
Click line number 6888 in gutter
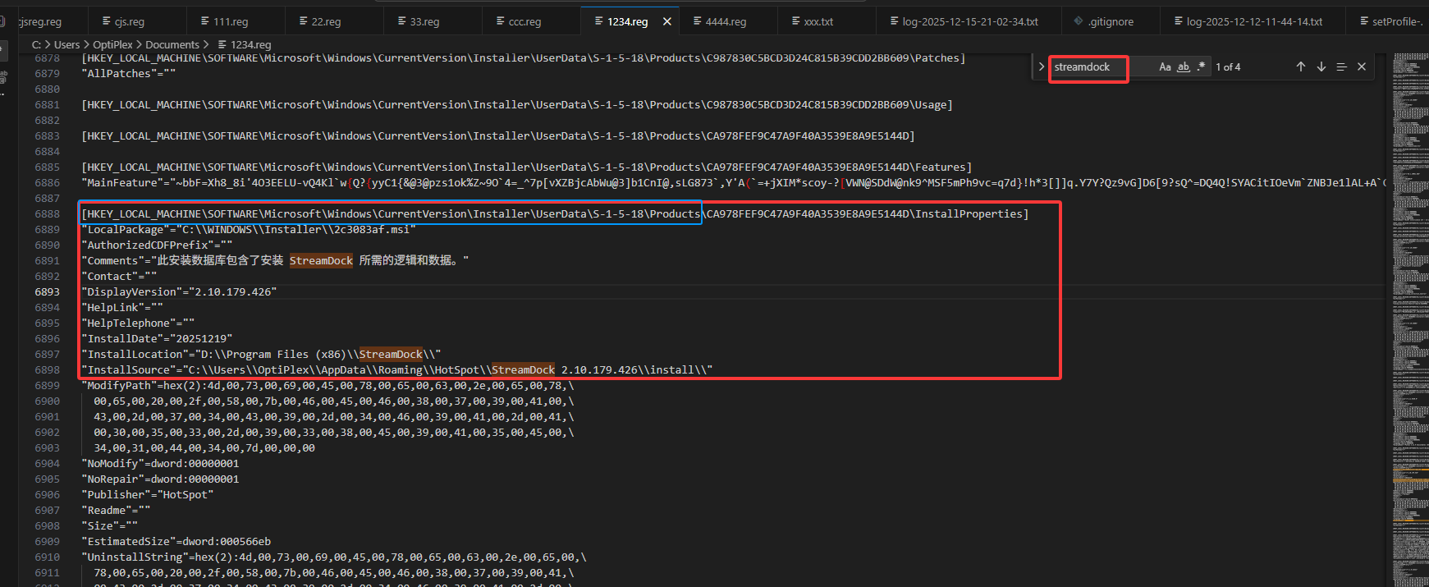(47, 214)
